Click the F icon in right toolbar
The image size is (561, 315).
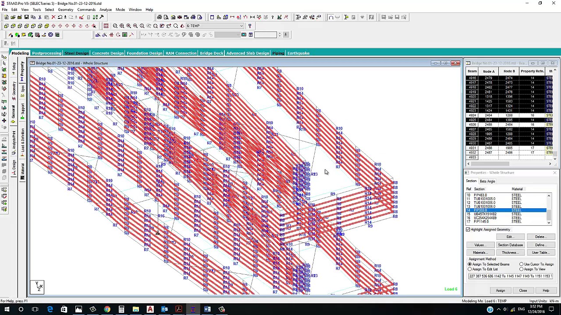(x=371, y=17)
